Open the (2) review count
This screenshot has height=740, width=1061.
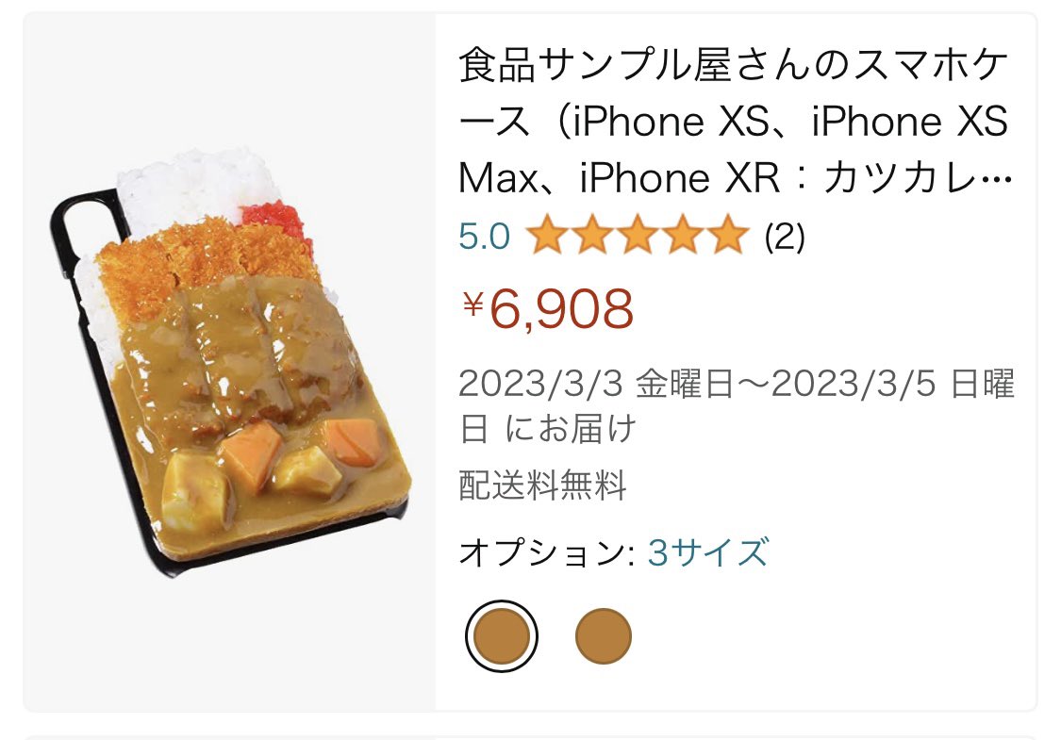click(x=785, y=237)
